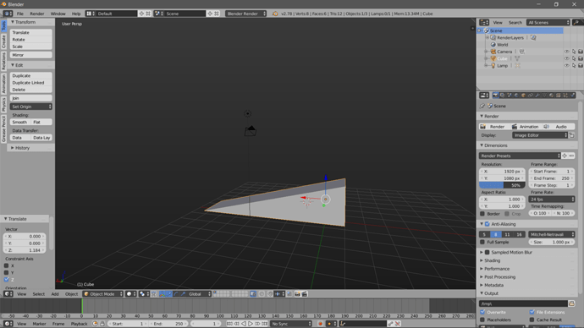
Task: Open the Set Origin dropdown
Action: pyautogui.click(x=31, y=107)
